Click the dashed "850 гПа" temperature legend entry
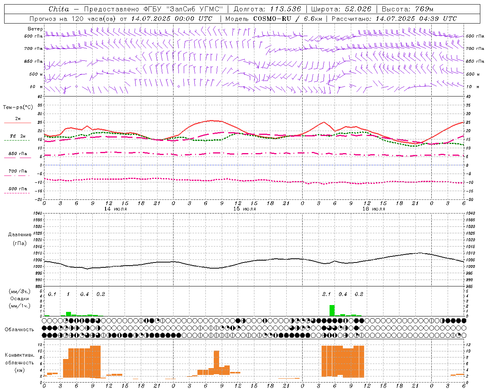Image resolution: width=486 pixels, height=389 pixels. [17, 155]
